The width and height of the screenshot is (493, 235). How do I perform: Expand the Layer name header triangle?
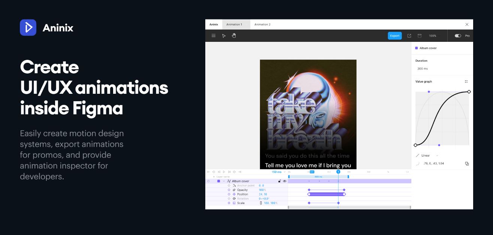214,177
